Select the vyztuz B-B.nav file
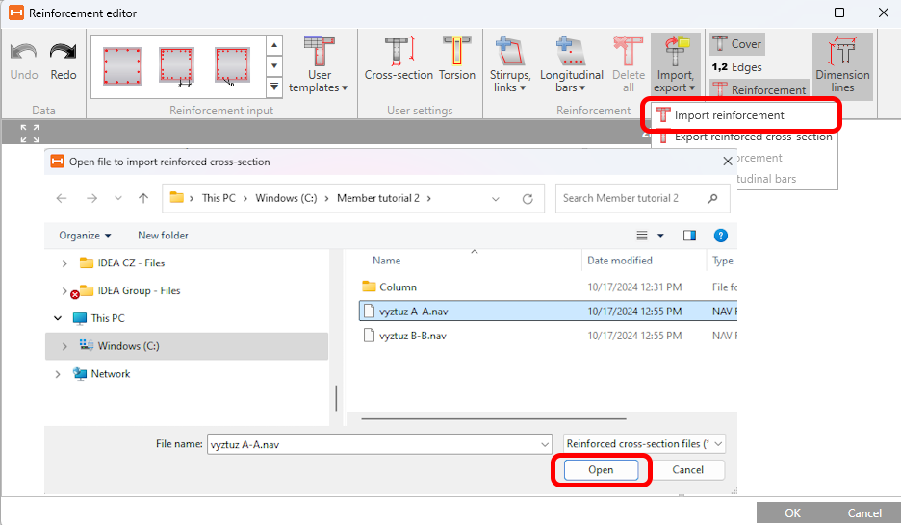 (x=412, y=336)
